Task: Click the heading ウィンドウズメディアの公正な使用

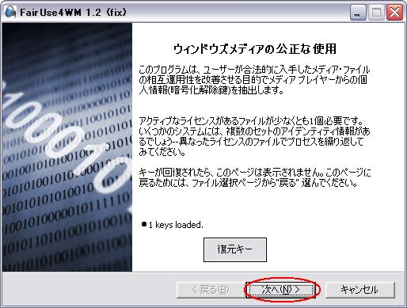Action: (x=255, y=49)
